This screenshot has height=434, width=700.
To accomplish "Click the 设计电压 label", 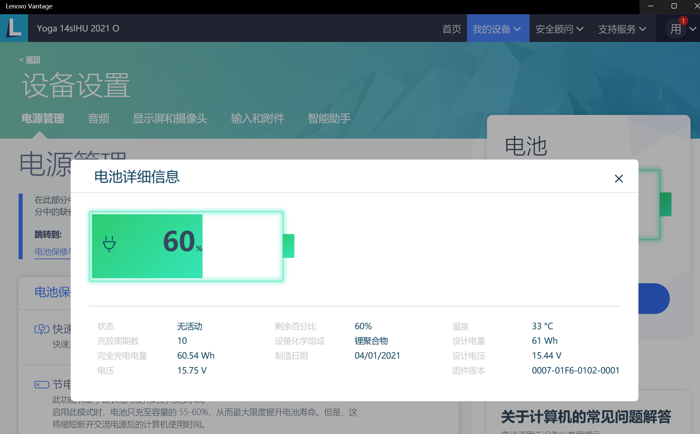I will click(x=469, y=356).
